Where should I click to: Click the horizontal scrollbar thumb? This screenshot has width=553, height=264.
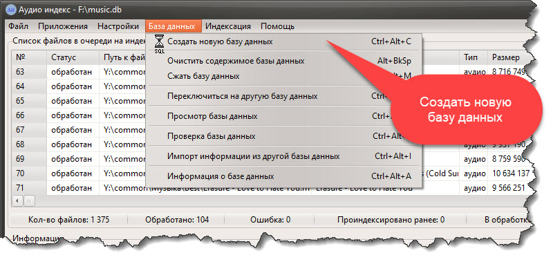pyautogui.click(x=29, y=200)
